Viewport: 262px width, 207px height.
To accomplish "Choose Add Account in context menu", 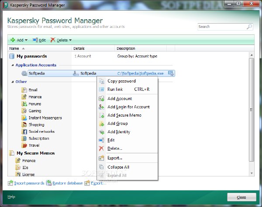I will 128,99.
